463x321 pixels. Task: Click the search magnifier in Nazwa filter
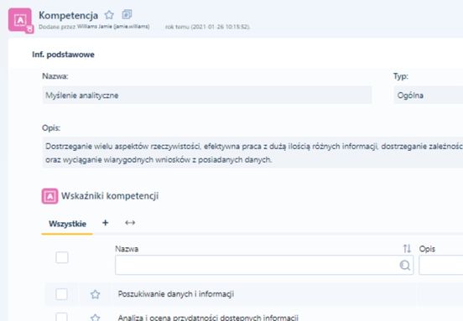point(405,265)
